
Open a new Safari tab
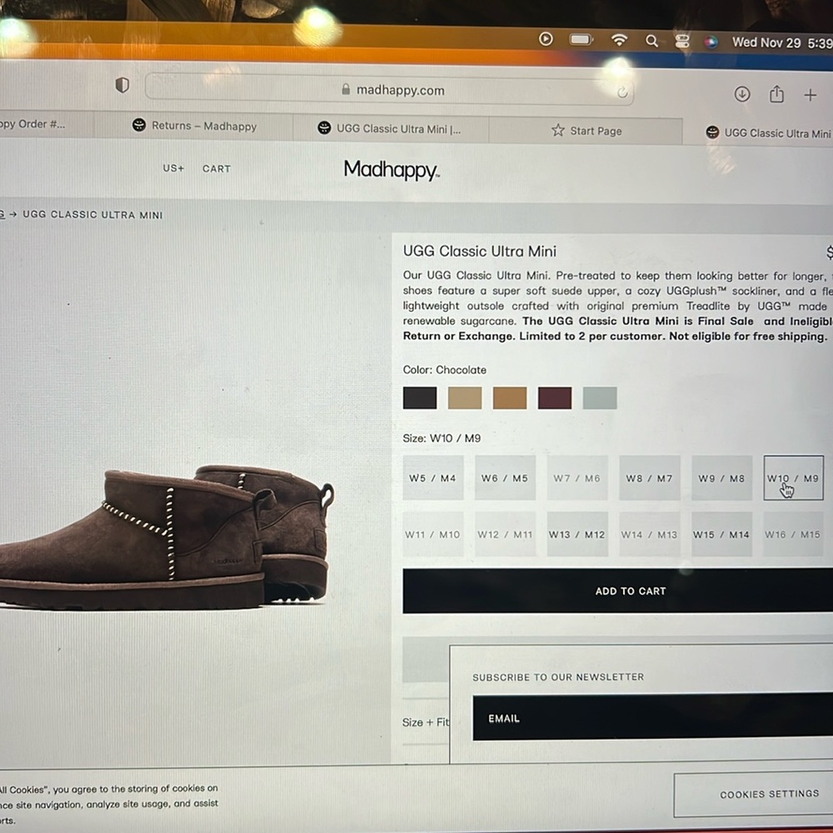(811, 95)
